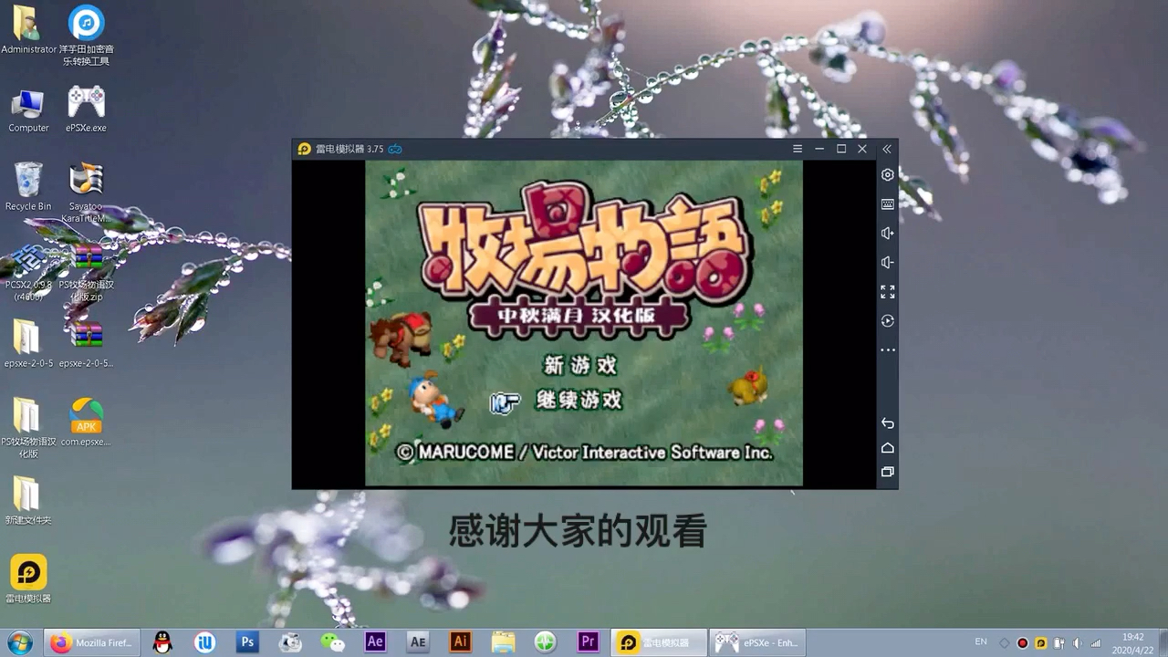Select com.epsxe APK file icon
Image resolution: width=1168 pixels, height=657 pixels.
[86, 422]
